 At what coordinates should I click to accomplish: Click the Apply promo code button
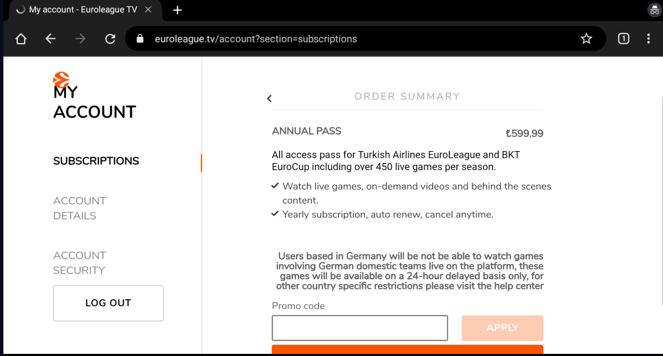tap(502, 328)
